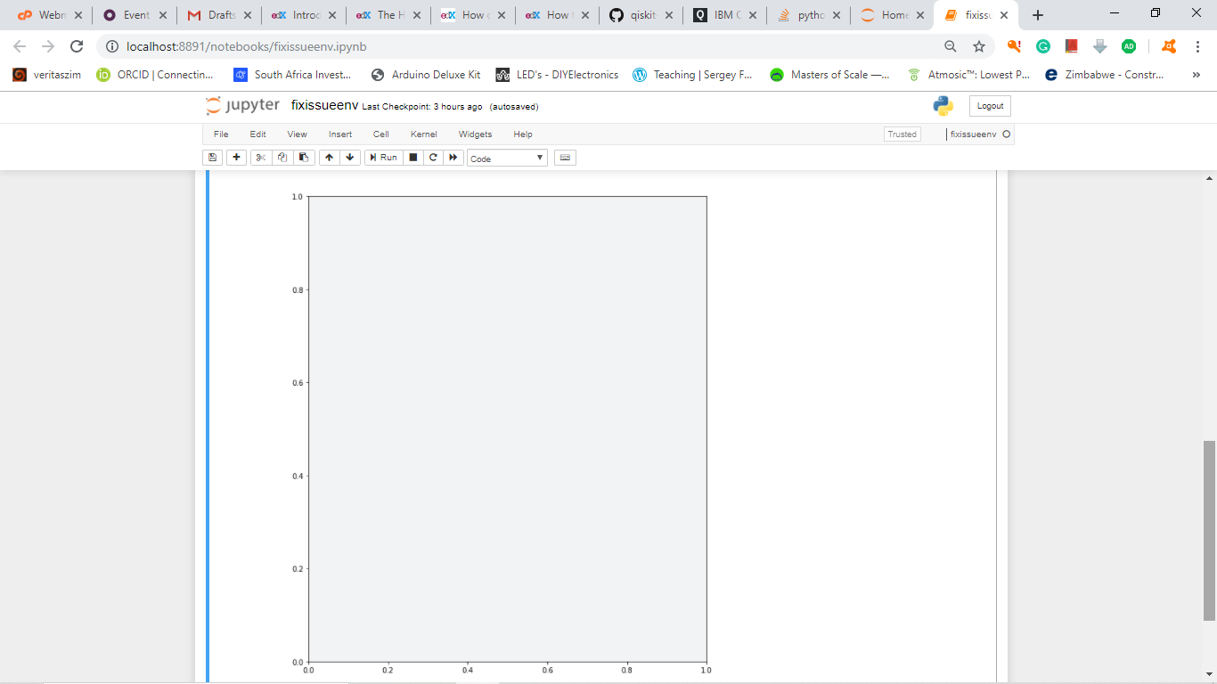Bookmark this page with the star icon
The image size is (1217, 684).
click(979, 46)
